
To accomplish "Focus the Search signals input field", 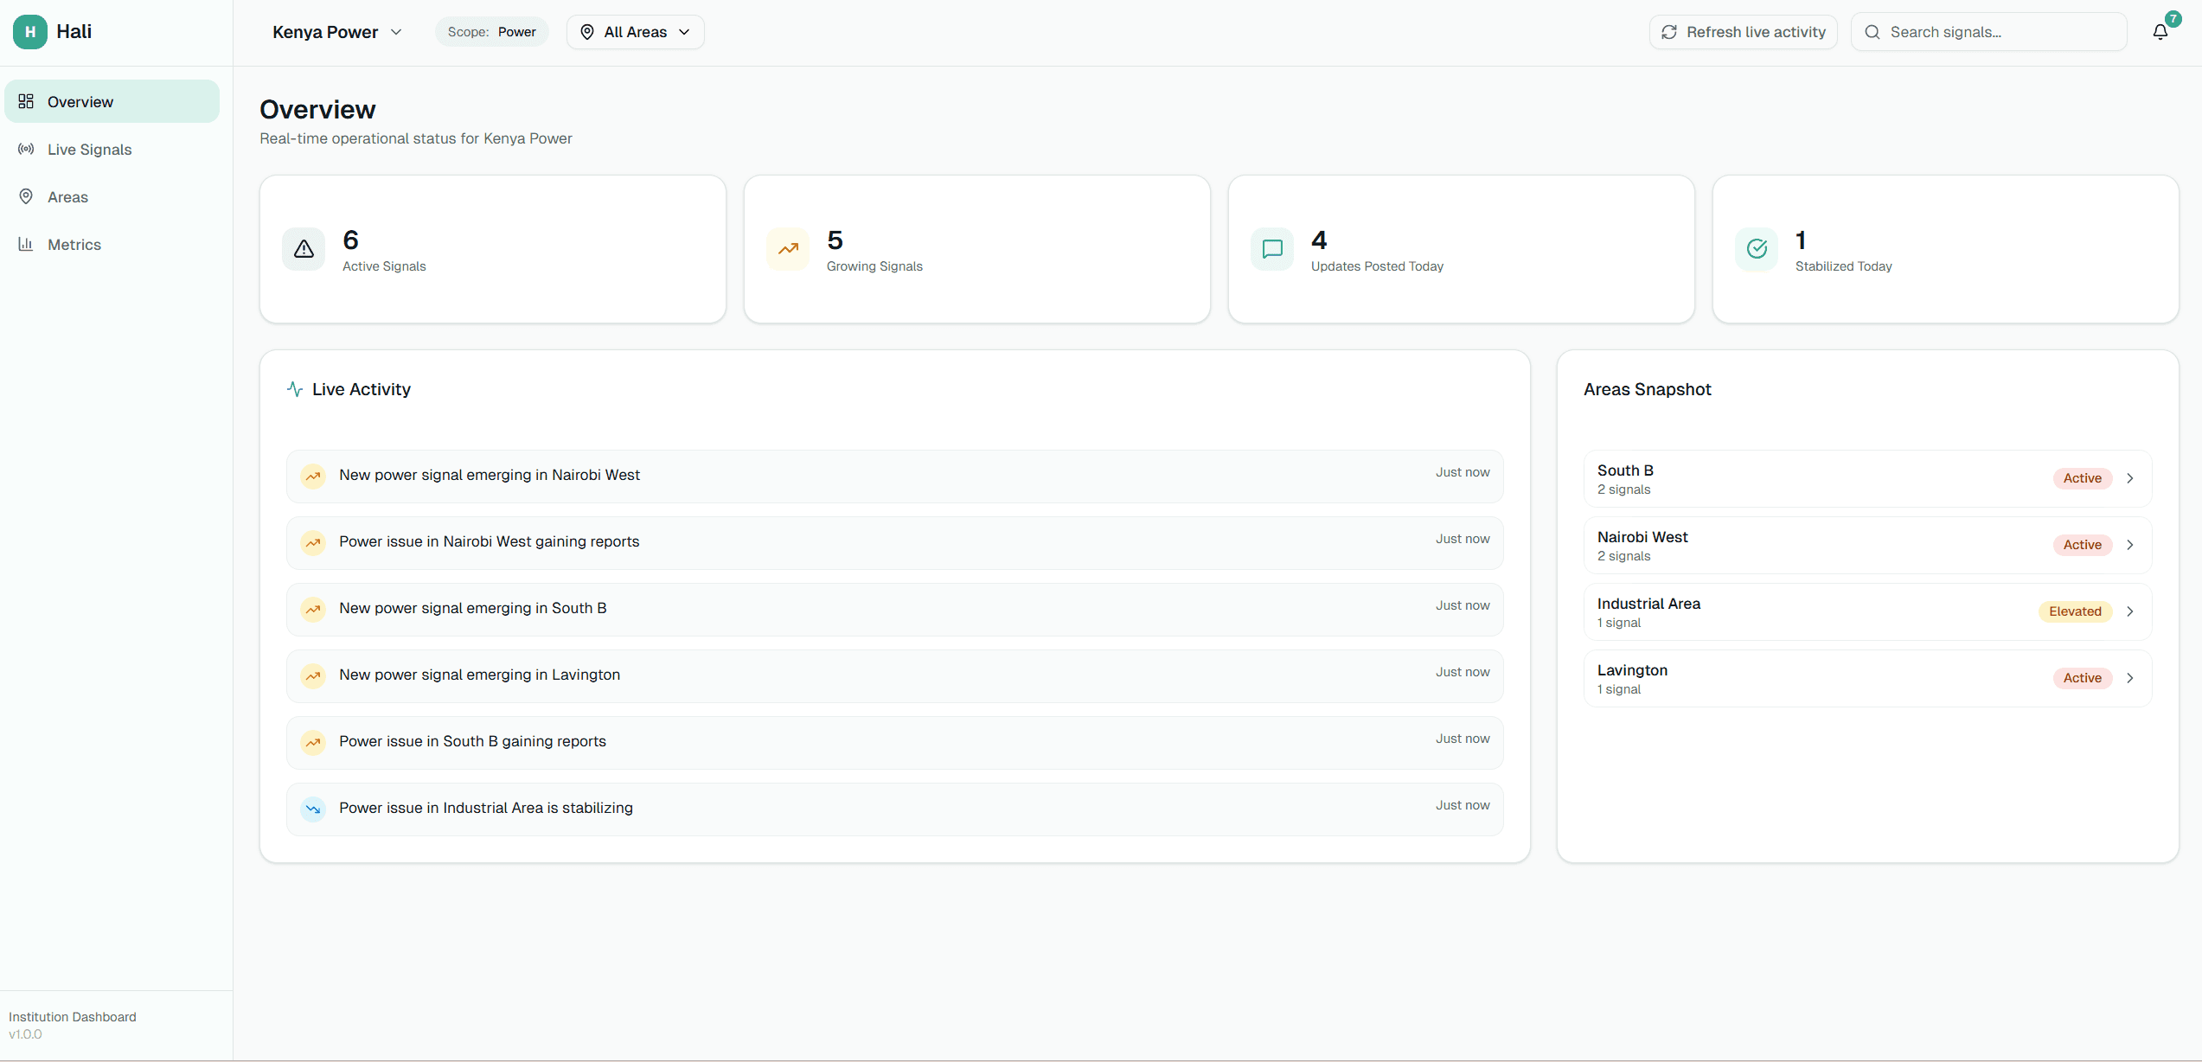I will [x=1989, y=32].
